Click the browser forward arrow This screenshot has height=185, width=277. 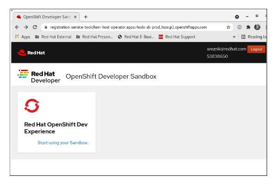(x=26, y=27)
